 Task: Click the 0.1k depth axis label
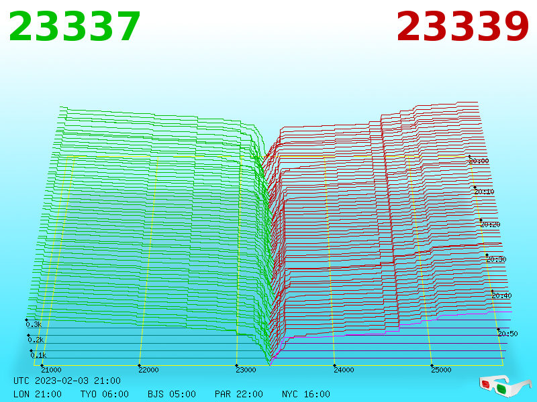[x=38, y=355]
